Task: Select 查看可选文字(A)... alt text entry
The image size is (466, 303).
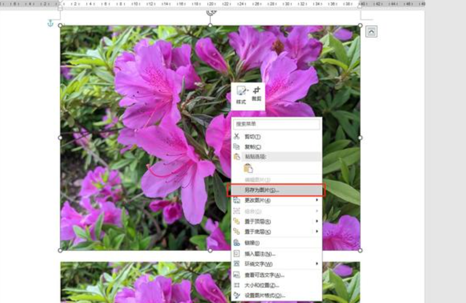Action: (277, 275)
